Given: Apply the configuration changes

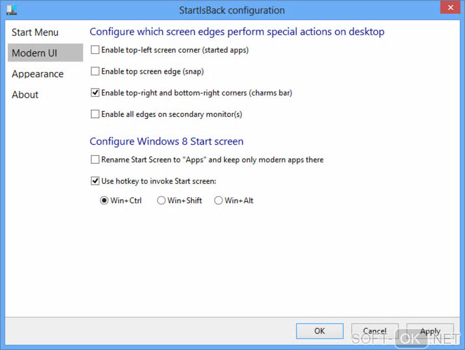Looking at the screenshot, I should (430, 331).
